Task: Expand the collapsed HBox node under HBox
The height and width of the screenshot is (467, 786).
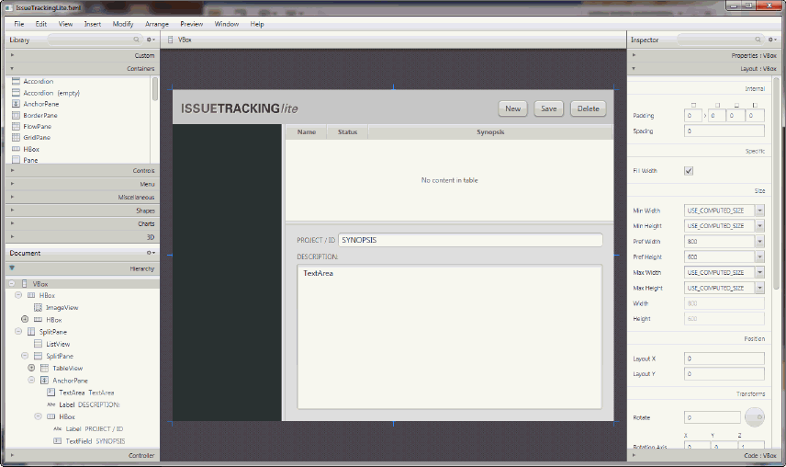Action: pos(25,320)
